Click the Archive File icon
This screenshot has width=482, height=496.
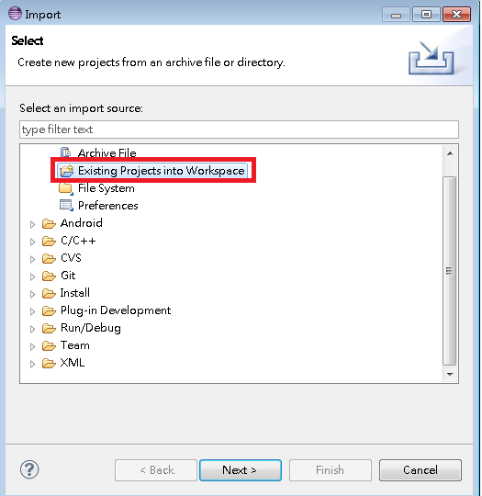pos(66,152)
